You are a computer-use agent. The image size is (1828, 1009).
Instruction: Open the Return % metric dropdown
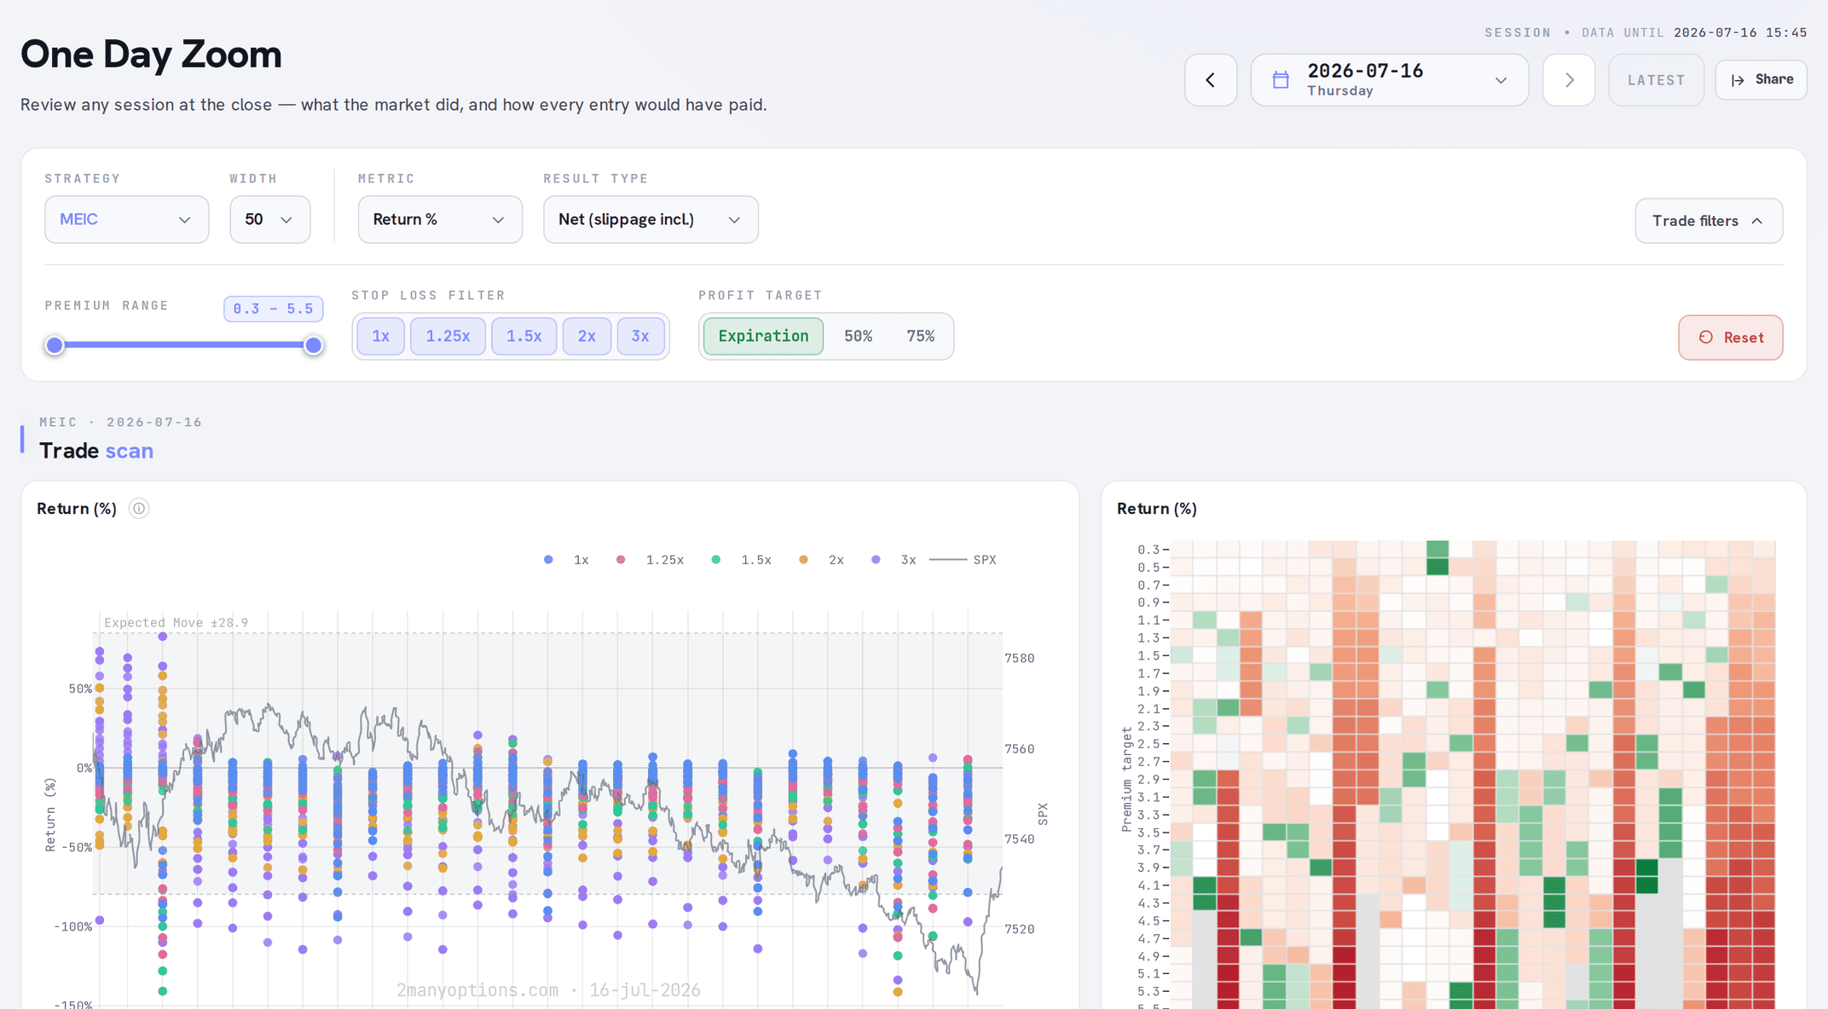coord(440,220)
